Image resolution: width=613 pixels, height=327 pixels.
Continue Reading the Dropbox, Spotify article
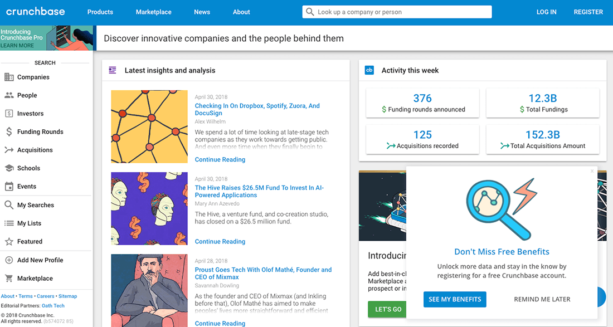pyautogui.click(x=220, y=159)
